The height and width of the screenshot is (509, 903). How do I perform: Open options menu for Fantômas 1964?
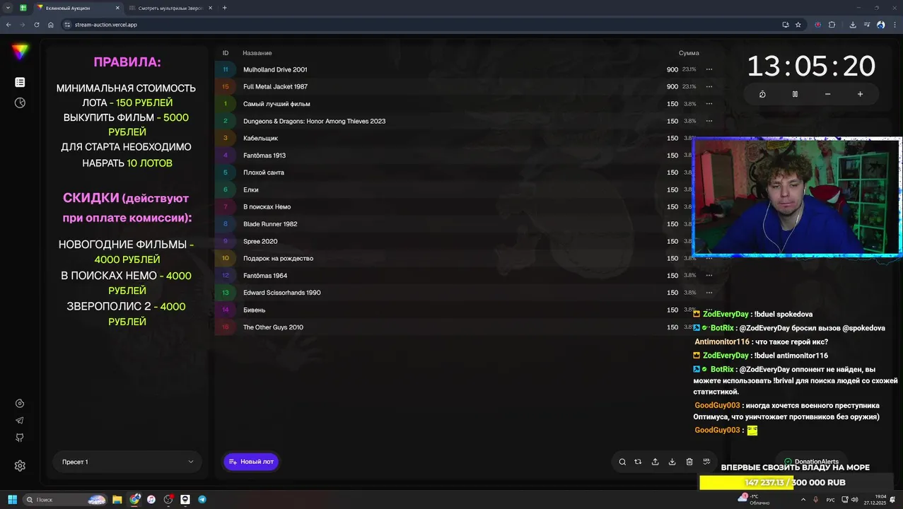pyautogui.click(x=709, y=276)
